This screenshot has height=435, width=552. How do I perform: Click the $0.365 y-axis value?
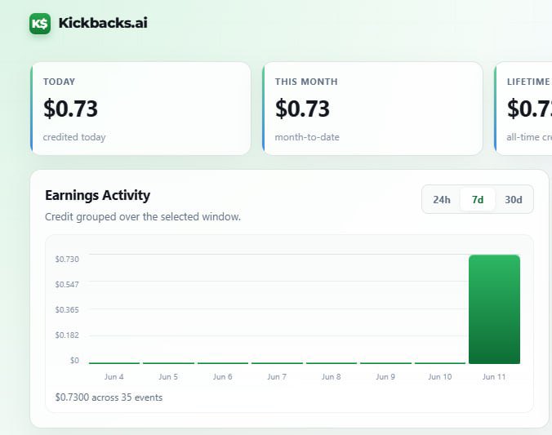(67, 309)
